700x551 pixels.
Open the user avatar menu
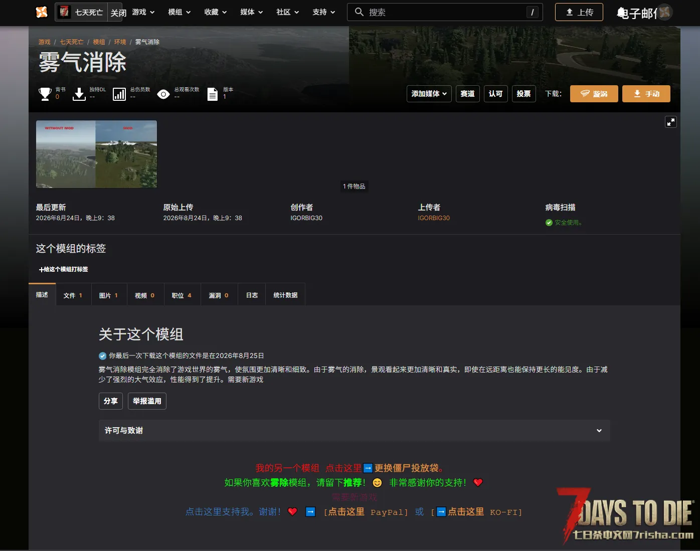tap(665, 12)
